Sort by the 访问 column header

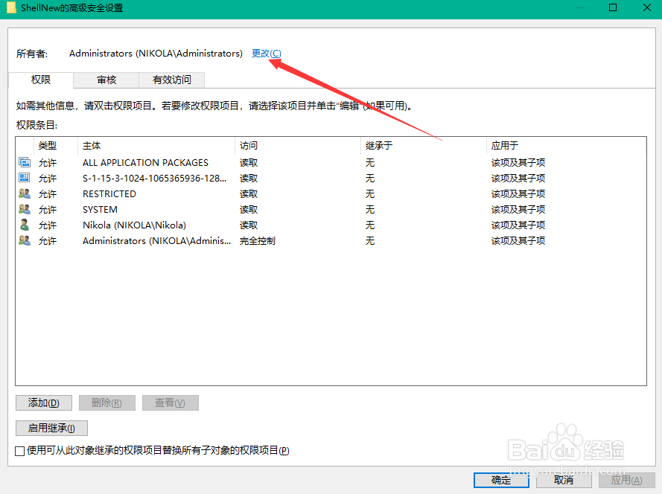[298, 146]
